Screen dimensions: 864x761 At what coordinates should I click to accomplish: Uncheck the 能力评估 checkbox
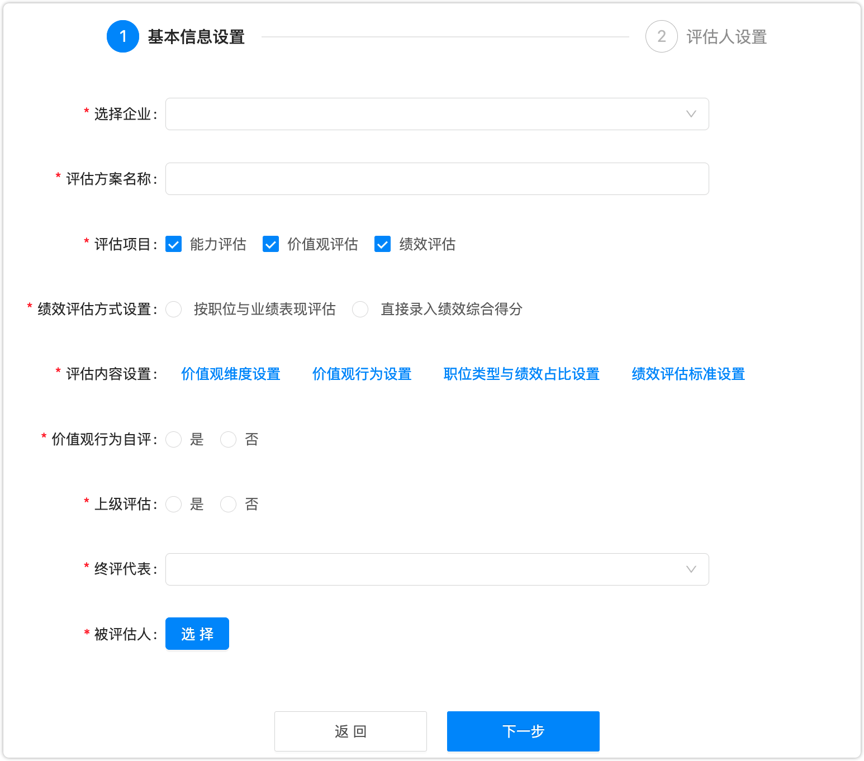[174, 244]
